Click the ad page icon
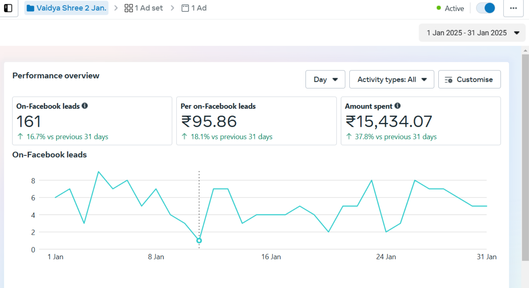 click(x=185, y=8)
